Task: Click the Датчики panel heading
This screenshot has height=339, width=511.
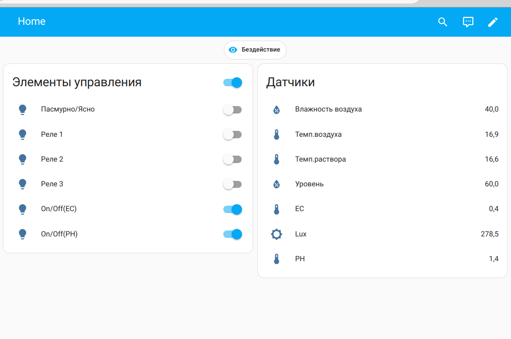Action: (290, 82)
